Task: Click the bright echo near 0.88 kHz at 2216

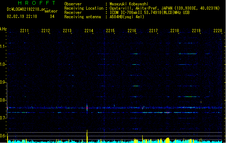Action: [x=135, y=86]
